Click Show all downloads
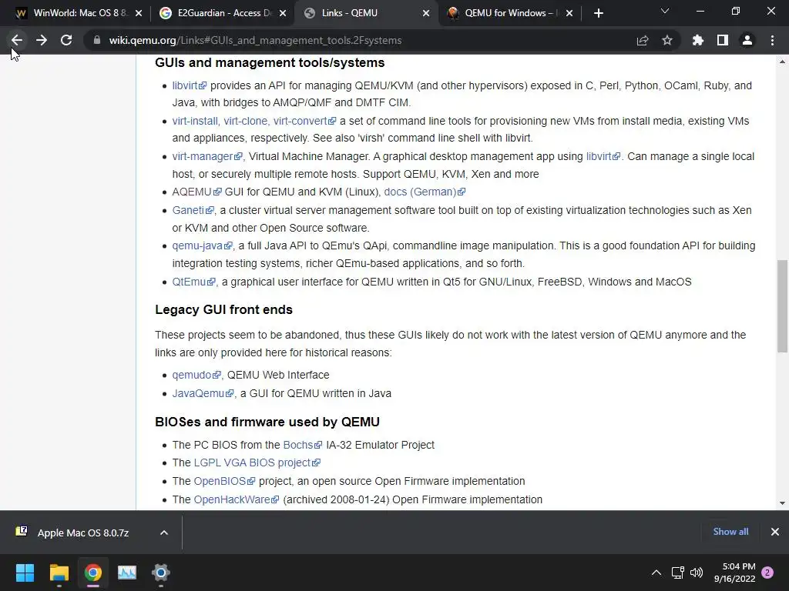The image size is (789, 591). (730, 532)
